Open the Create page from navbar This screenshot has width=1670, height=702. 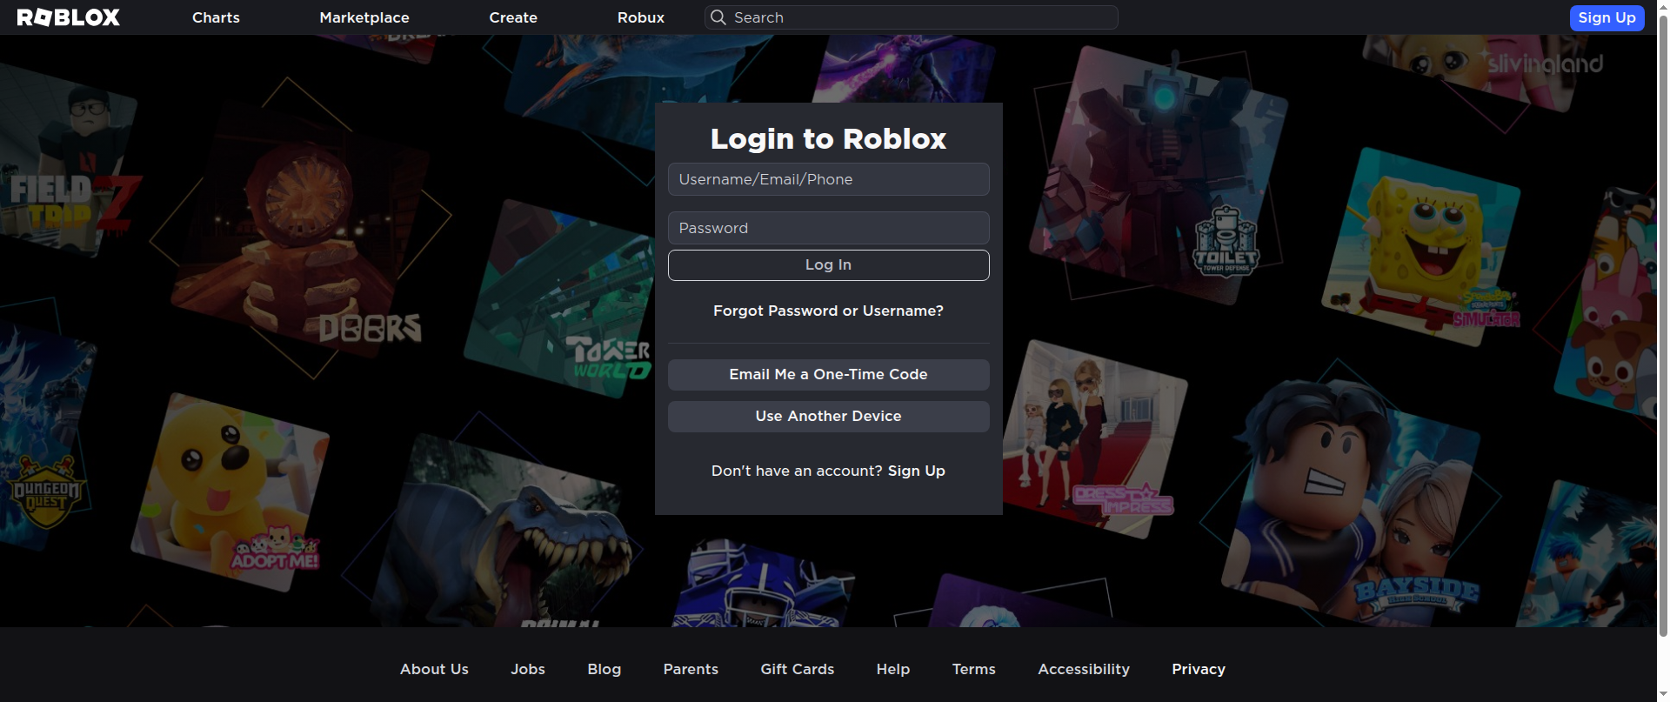pos(513,17)
